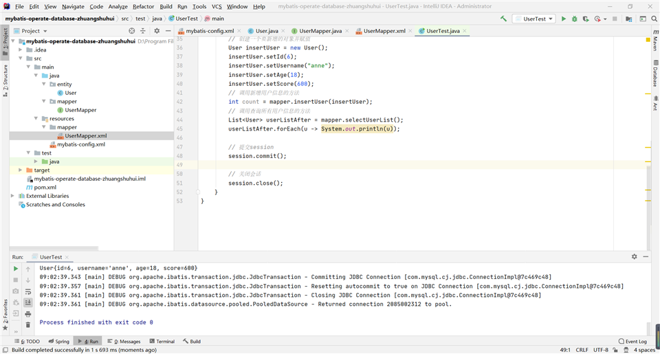Click the main method breadcrumb
660x354 pixels.
(x=214, y=19)
